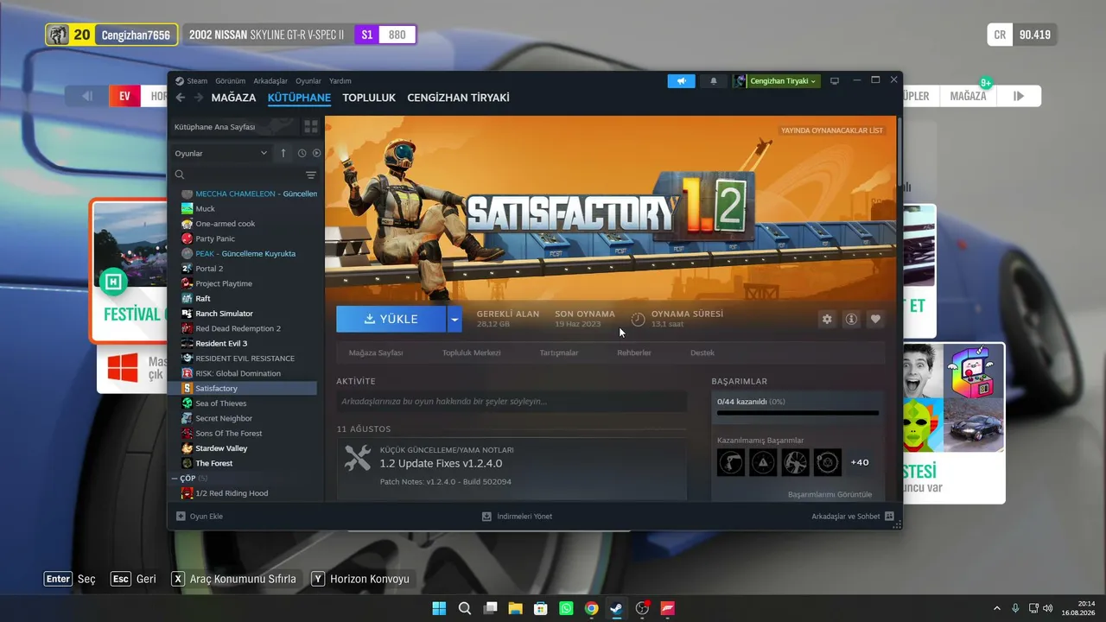Image resolution: width=1106 pixels, height=622 pixels.
Task: Switch Steam to Big Picture mode
Action: click(x=835, y=80)
